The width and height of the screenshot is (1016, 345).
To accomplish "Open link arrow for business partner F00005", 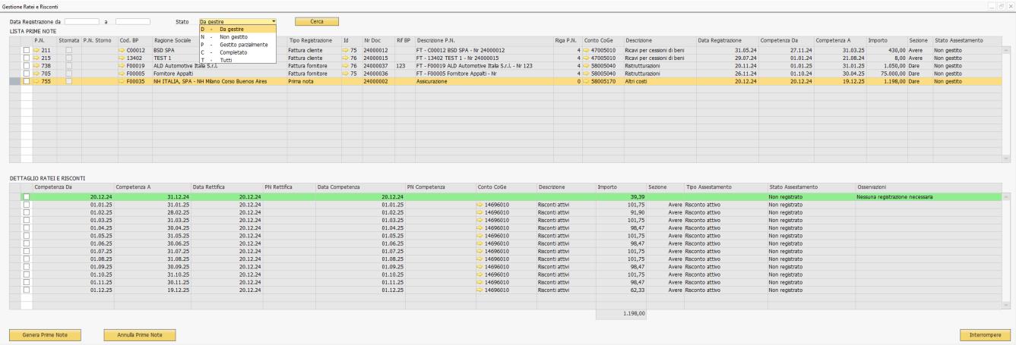I will tap(122, 73).
